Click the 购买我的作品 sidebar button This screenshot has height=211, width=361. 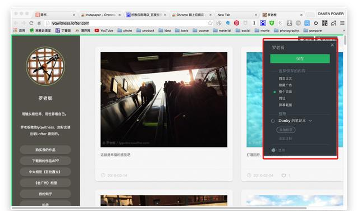45,150
